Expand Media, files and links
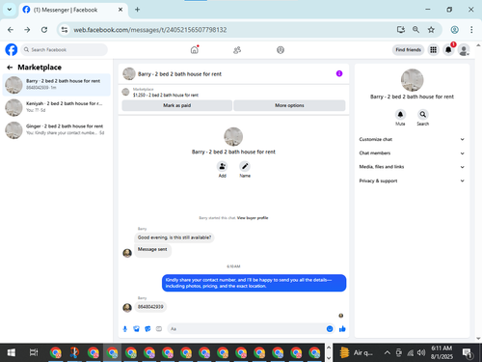Image resolution: width=482 pixels, height=362 pixels. point(412,167)
